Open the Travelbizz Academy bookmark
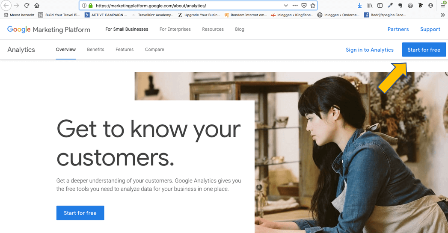The height and width of the screenshot is (233, 448). 152,15
